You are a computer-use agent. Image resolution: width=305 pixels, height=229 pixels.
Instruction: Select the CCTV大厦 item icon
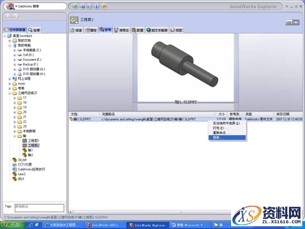pyautogui.click(x=14, y=164)
